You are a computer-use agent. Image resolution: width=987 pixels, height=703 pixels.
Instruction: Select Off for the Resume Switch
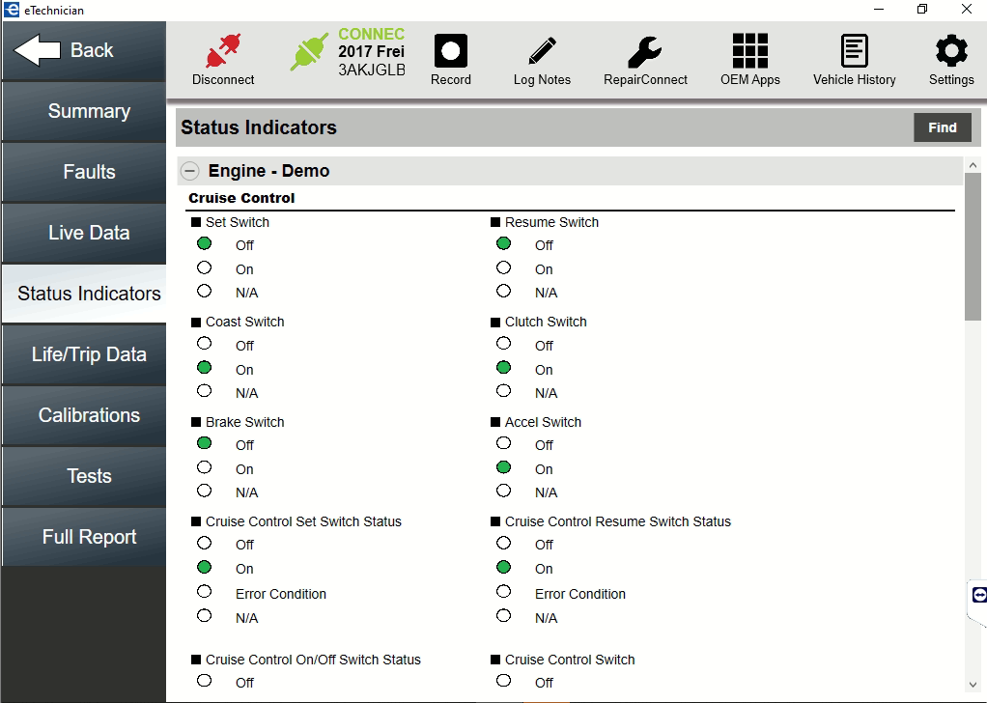[503, 243]
